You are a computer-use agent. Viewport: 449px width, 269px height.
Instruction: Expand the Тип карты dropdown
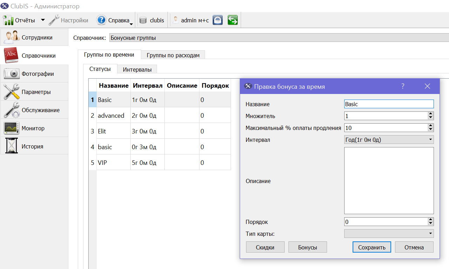coord(389,233)
